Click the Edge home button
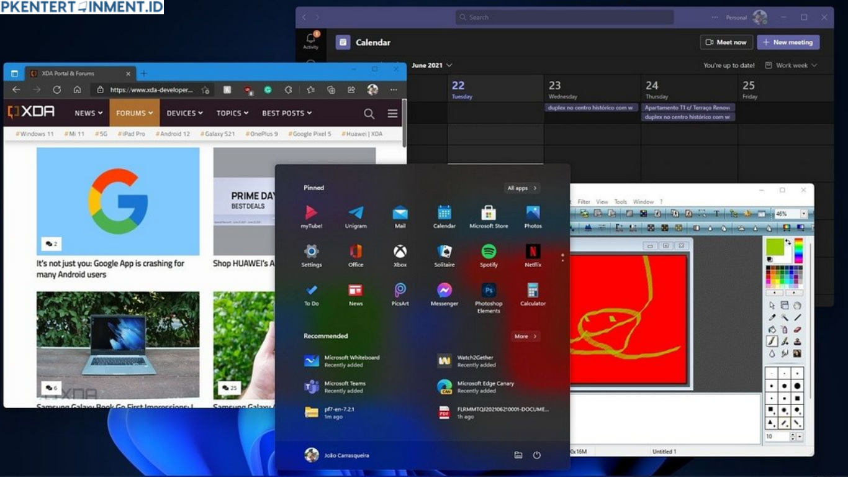This screenshot has height=477, width=848. (x=77, y=90)
